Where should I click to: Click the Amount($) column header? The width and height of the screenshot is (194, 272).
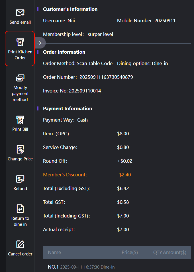(175, 252)
